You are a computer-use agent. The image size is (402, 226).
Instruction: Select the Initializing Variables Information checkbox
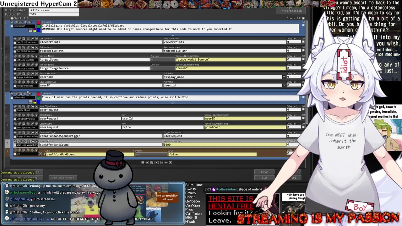(x=12, y=26)
